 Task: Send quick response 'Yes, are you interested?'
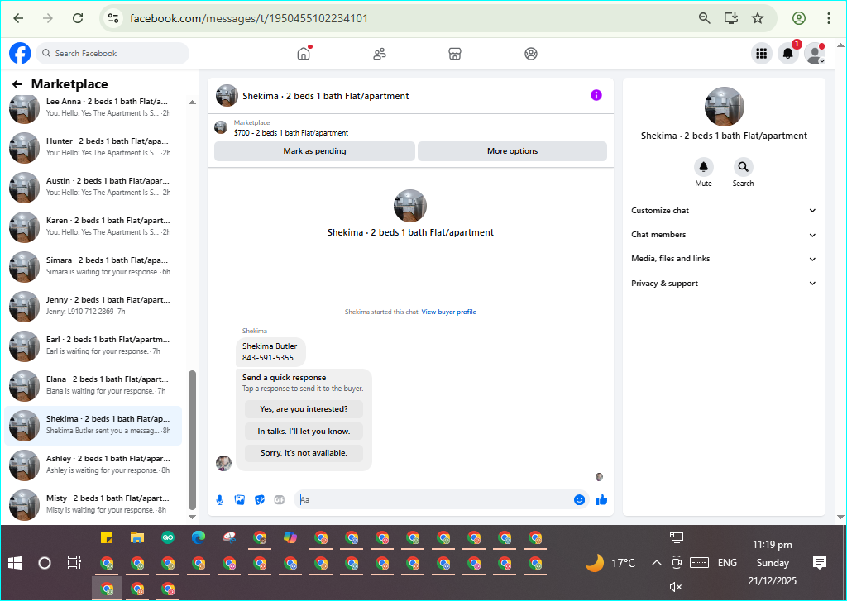[304, 408]
